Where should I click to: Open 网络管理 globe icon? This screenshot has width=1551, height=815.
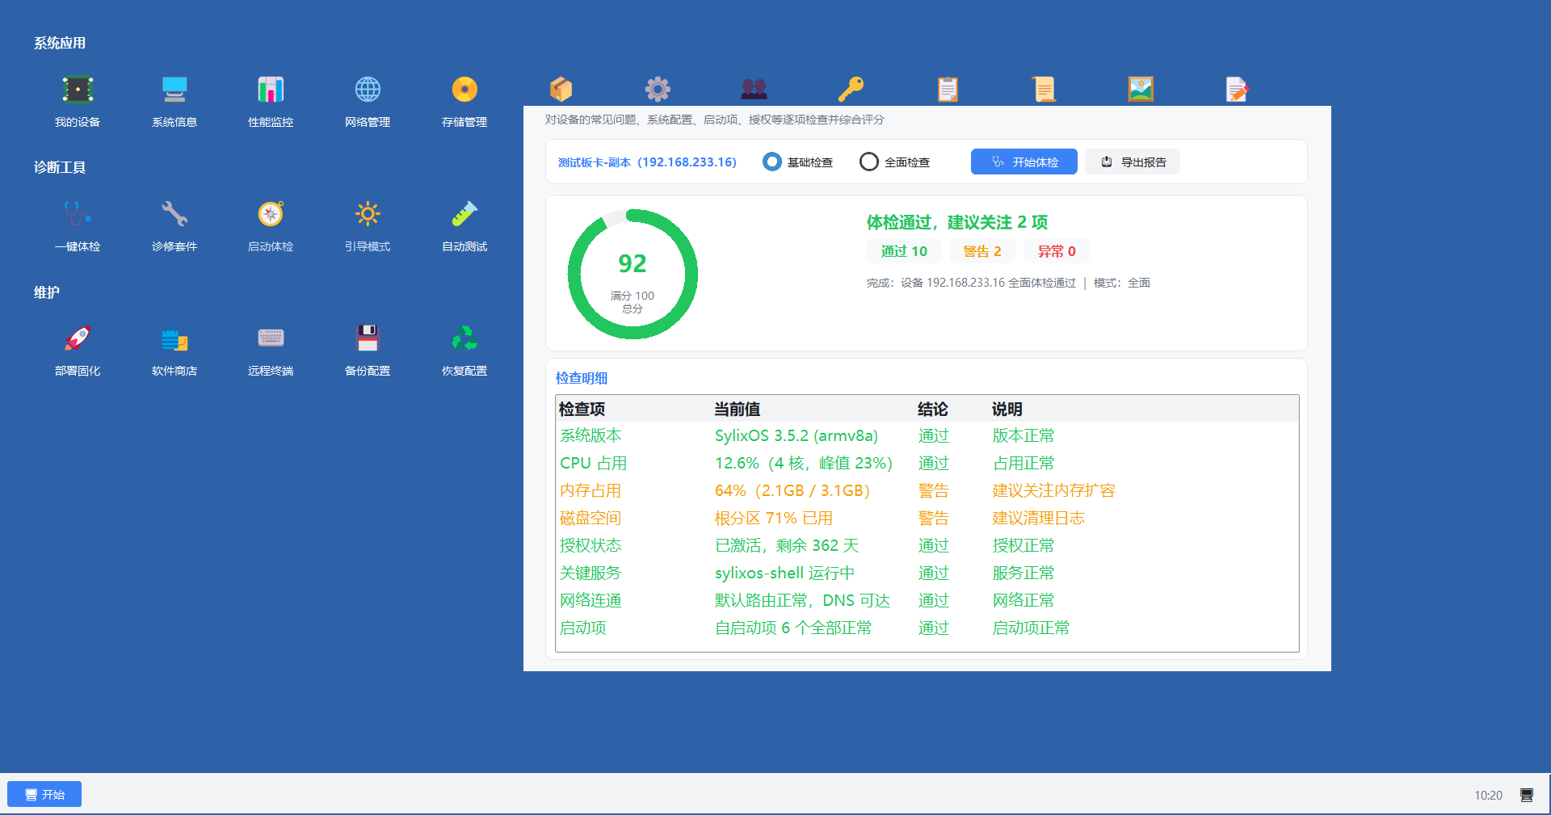pos(368,90)
